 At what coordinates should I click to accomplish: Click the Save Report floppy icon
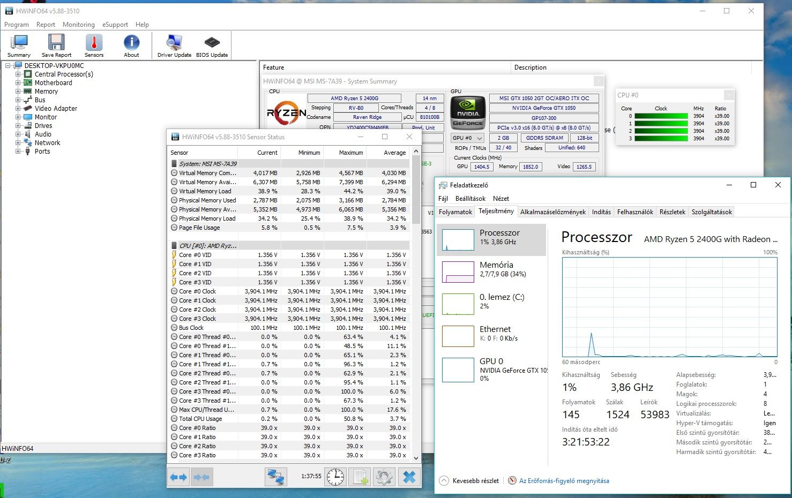56,46
